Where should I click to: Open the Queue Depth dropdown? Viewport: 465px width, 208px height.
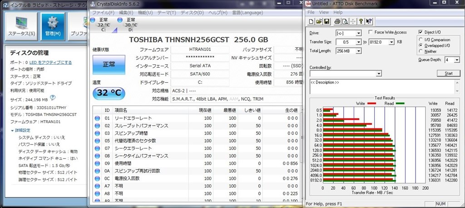(x=457, y=60)
